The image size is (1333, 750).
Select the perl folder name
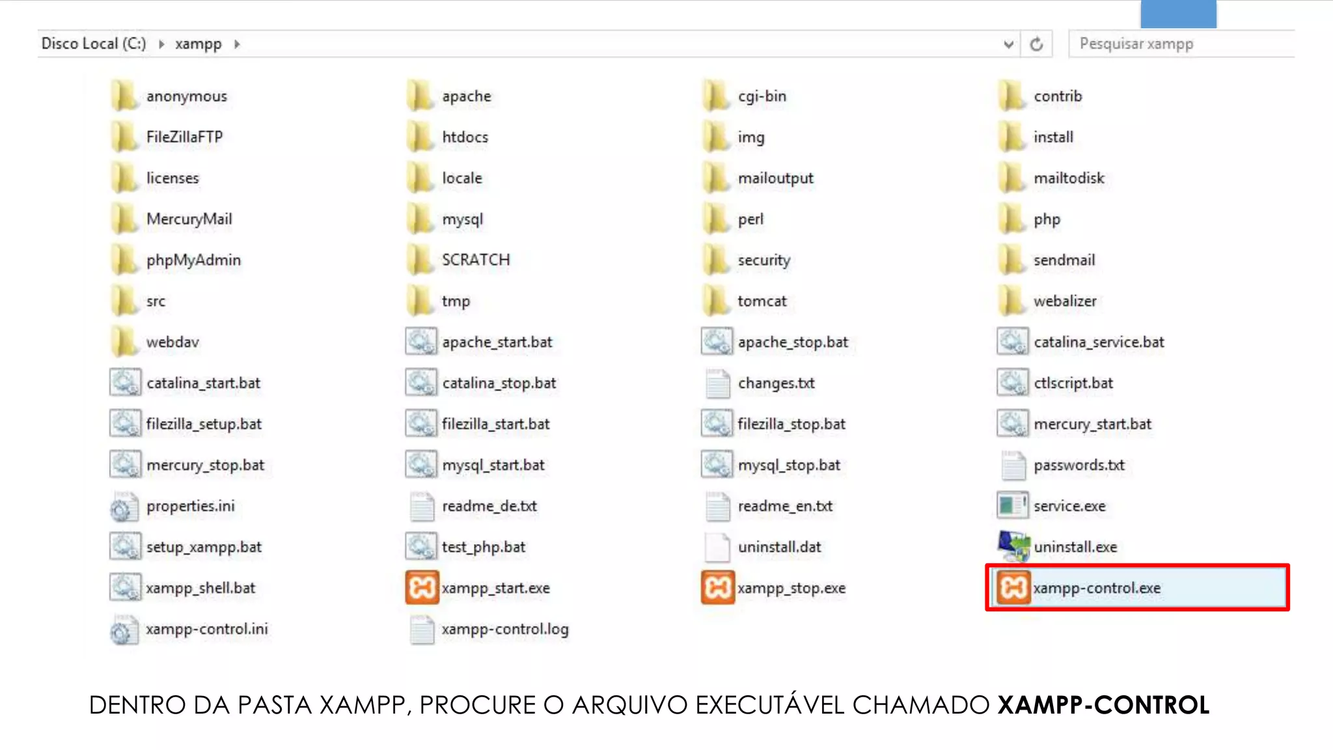coord(750,219)
